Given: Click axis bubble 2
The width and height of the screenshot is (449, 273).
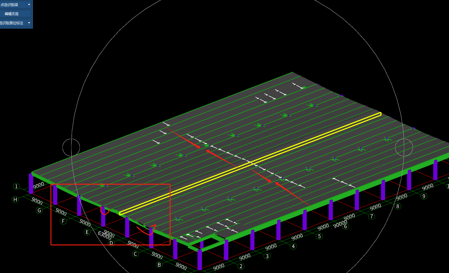Looking at the screenshot, I should click(241, 266).
